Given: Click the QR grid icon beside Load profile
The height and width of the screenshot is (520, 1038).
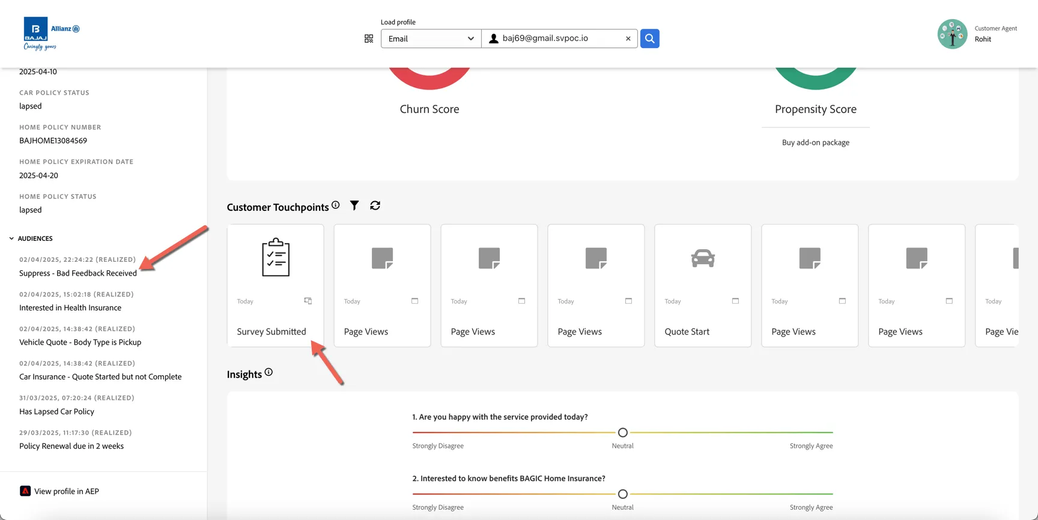Looking at the screenshot, I should pyautogui.click(x=369, y=38).
